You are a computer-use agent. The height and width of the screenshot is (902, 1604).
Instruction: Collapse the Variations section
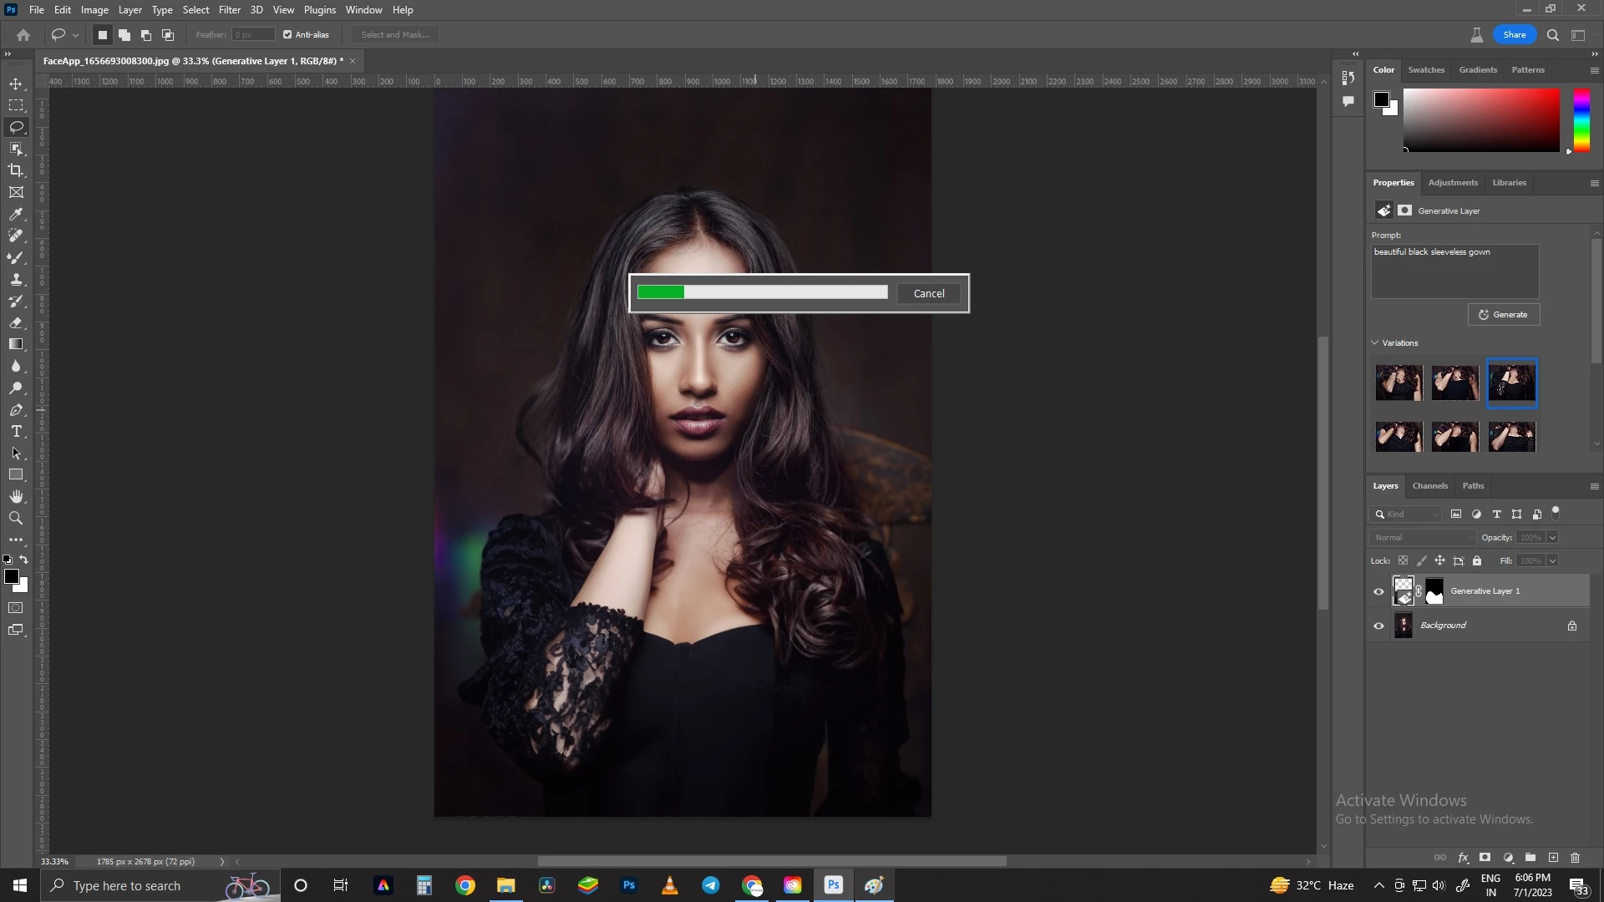(1375, 343)
